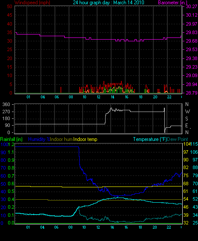Image resolution: width=198 pixels, height=241 pixels.
Task: Click the Barometer (in.) legend label
Action: pyautogui.click(x=172, y=3)
